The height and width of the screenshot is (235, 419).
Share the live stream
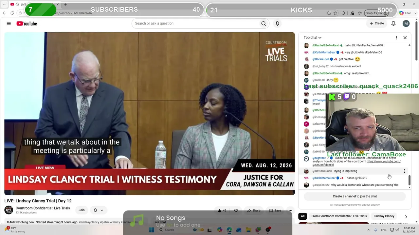(x=254, y=211)
